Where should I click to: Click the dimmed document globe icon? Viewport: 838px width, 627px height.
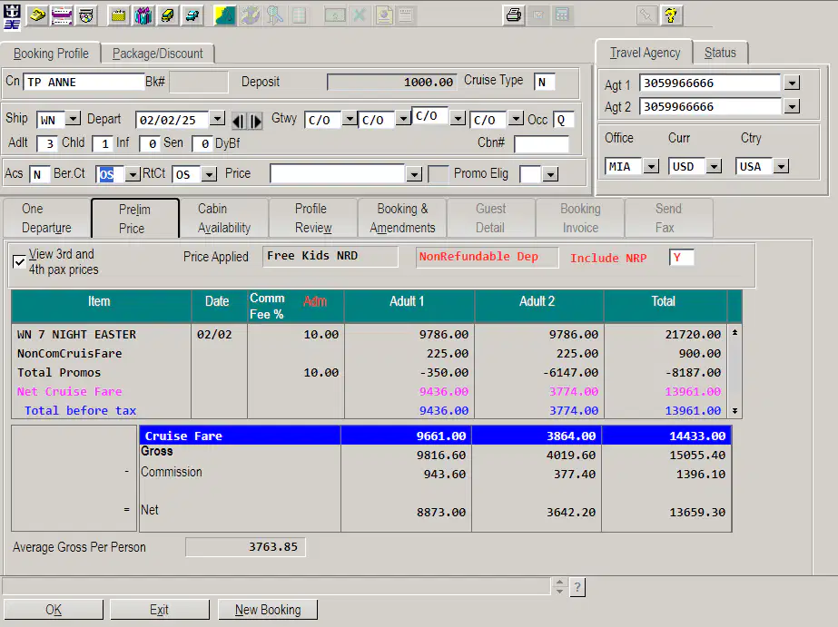tap(384, 15)
